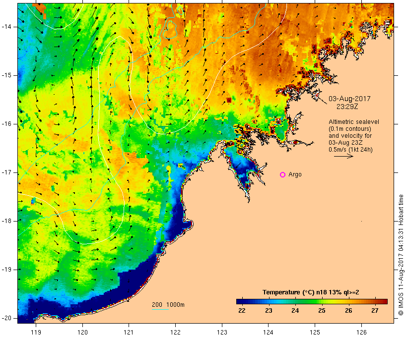Click the '25' value on temperature scale
The width and height of the screenshot is (407, 337).
point(322,311)
